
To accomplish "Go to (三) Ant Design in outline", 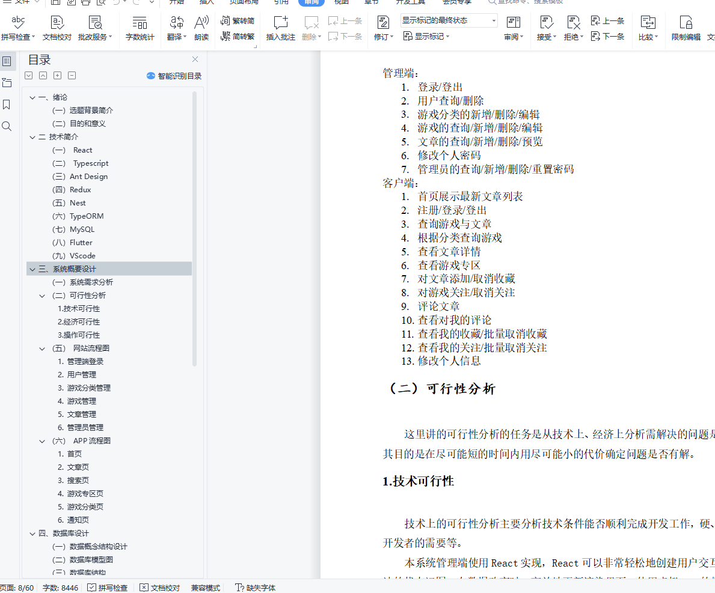I will coord(80,176).
